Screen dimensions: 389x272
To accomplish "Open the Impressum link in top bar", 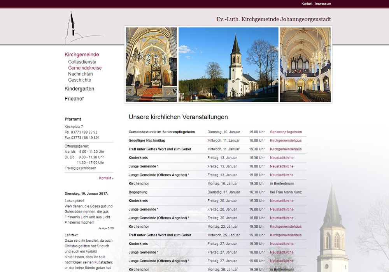I will coord(323,4).
